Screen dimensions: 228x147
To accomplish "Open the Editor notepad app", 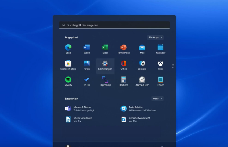I will [160, 81].
